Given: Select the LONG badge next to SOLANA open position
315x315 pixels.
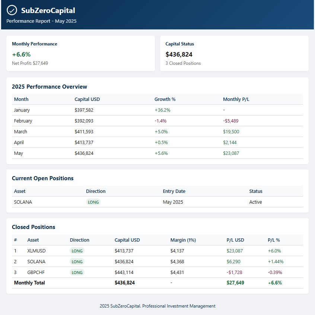Looking at the screenshot, I should pyautogui.click(x=93, y=202).
